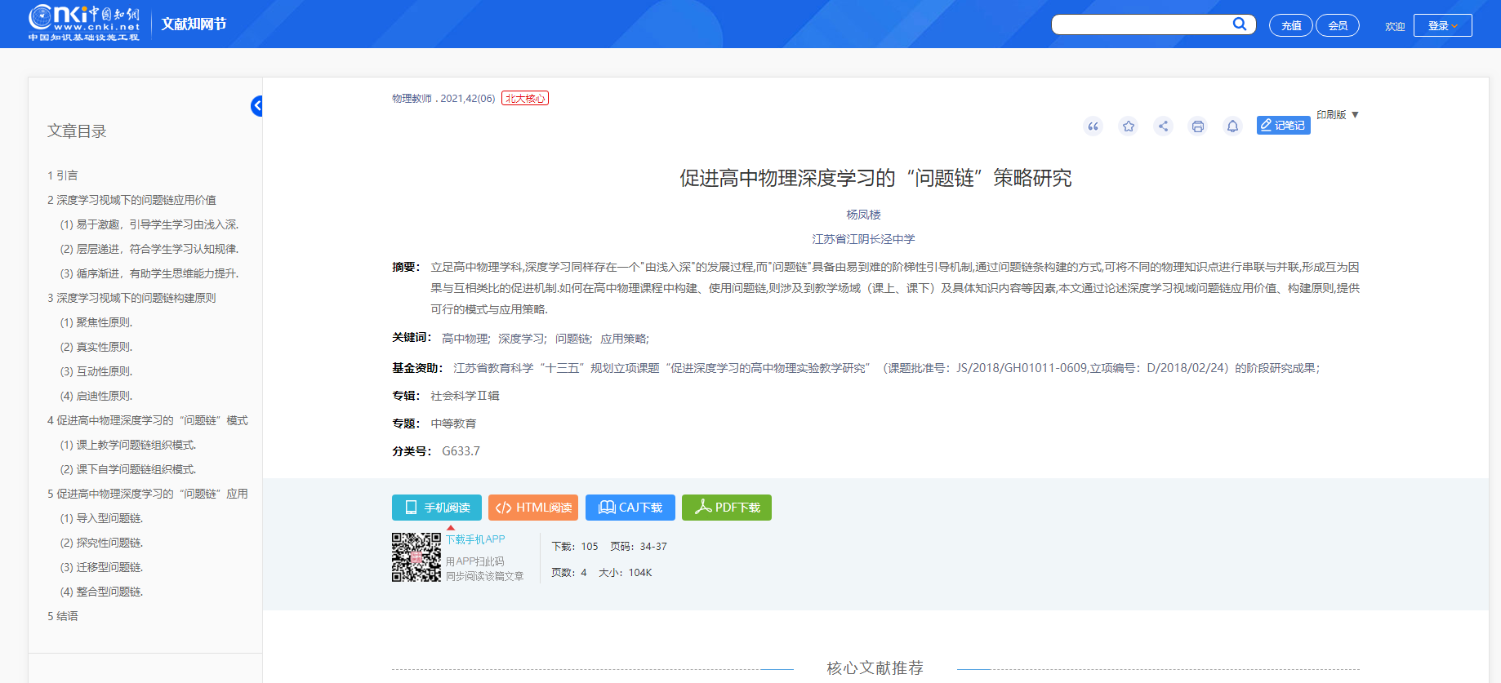Collapse the article outline sidebar

pyautogui.click(x=256, y=105)
